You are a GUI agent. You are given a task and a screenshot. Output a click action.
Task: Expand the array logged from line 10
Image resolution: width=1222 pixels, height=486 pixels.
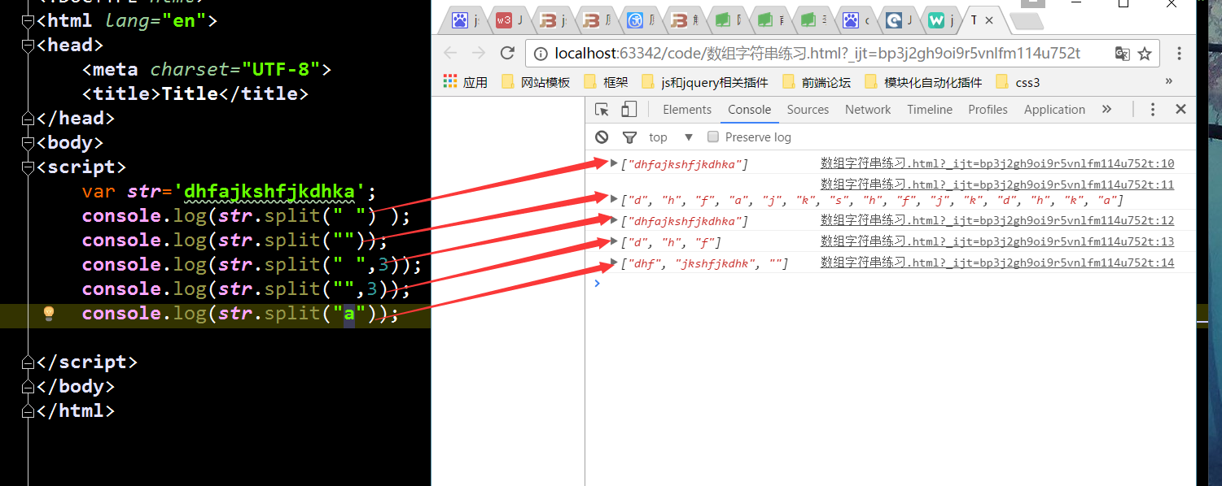(614, 163)
